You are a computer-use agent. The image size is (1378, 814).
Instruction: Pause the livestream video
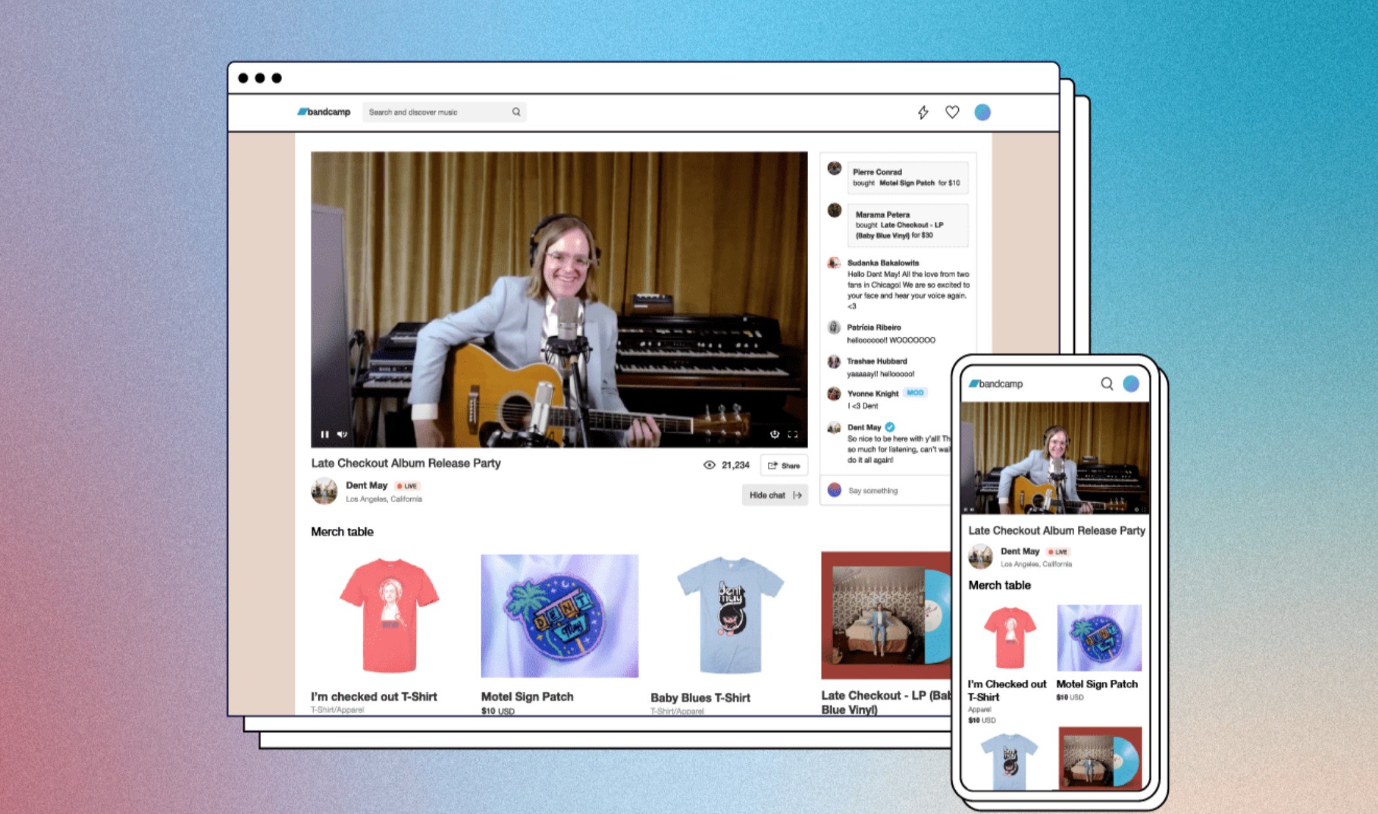tap(324, 435)
